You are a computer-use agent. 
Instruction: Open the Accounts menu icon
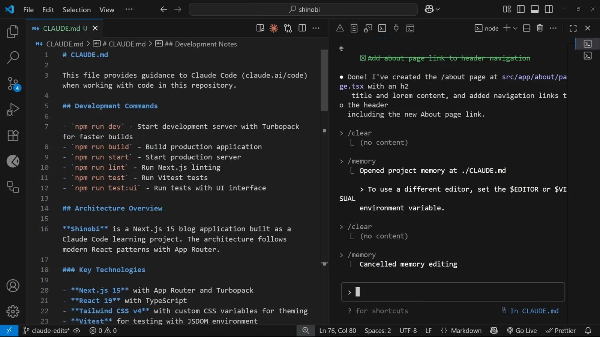tap(13, 286)
